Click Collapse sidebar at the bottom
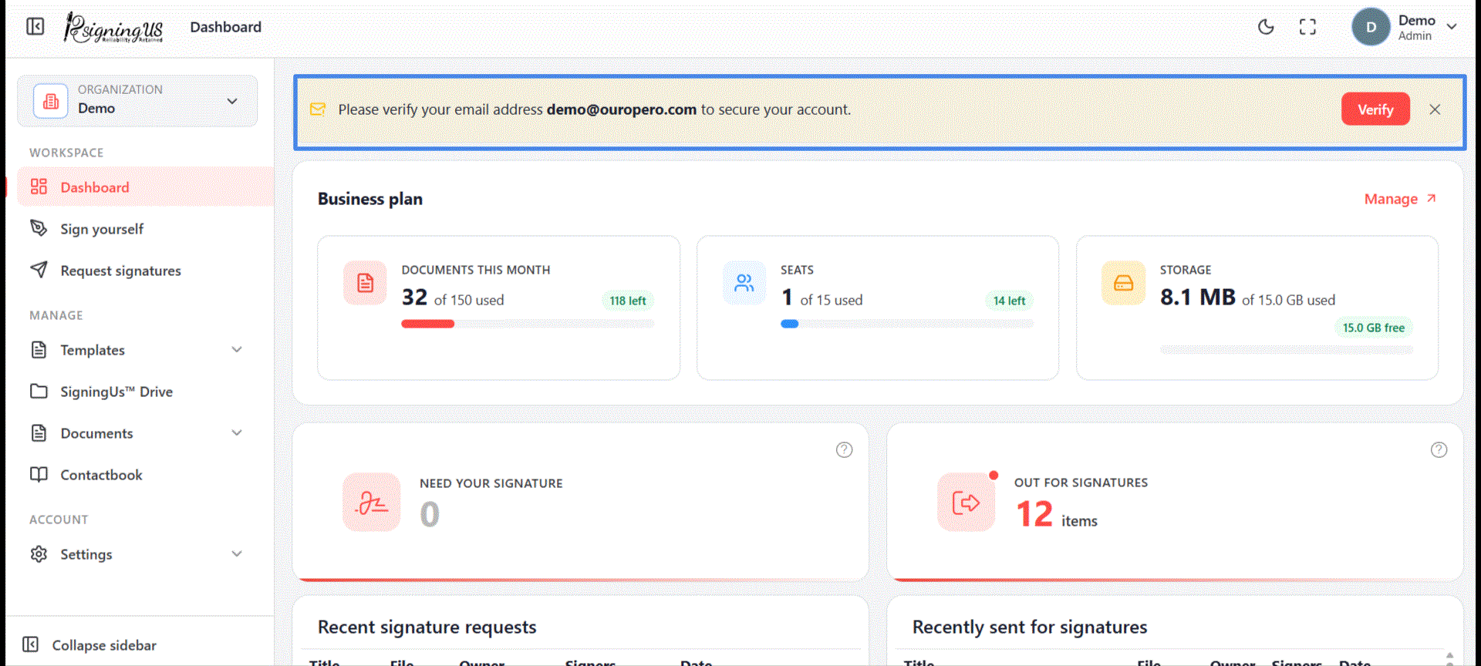This screenshot has height=666, width=1481. point(89,645)
